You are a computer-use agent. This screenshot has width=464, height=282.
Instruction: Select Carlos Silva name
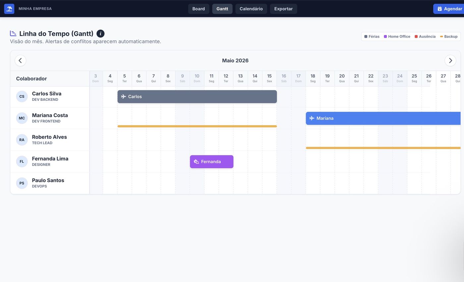pos(47,94)
